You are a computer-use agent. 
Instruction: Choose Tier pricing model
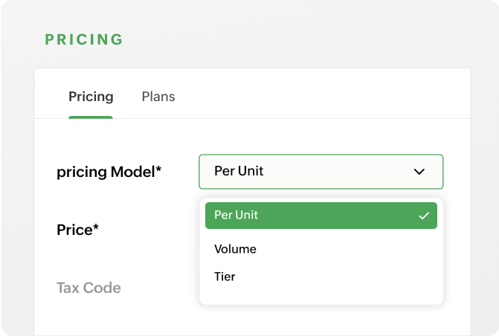(225, 277)
